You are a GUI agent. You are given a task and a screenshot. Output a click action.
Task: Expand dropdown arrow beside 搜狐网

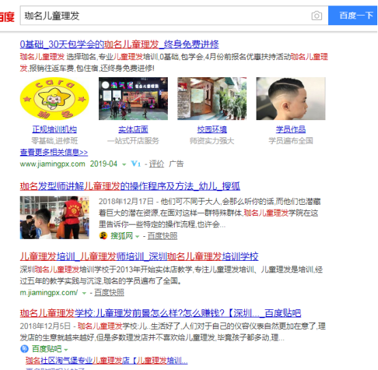click(137, 236)
